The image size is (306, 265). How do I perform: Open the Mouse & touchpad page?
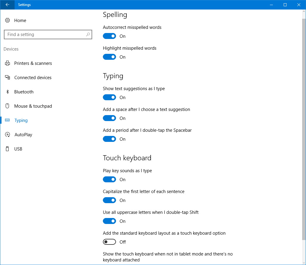33,106
